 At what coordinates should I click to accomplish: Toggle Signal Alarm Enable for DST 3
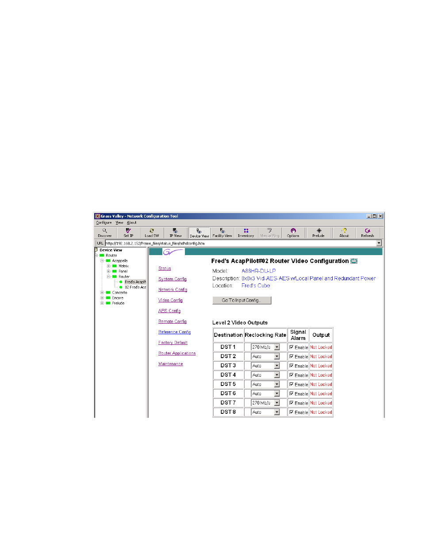click(x=292, y=366)
